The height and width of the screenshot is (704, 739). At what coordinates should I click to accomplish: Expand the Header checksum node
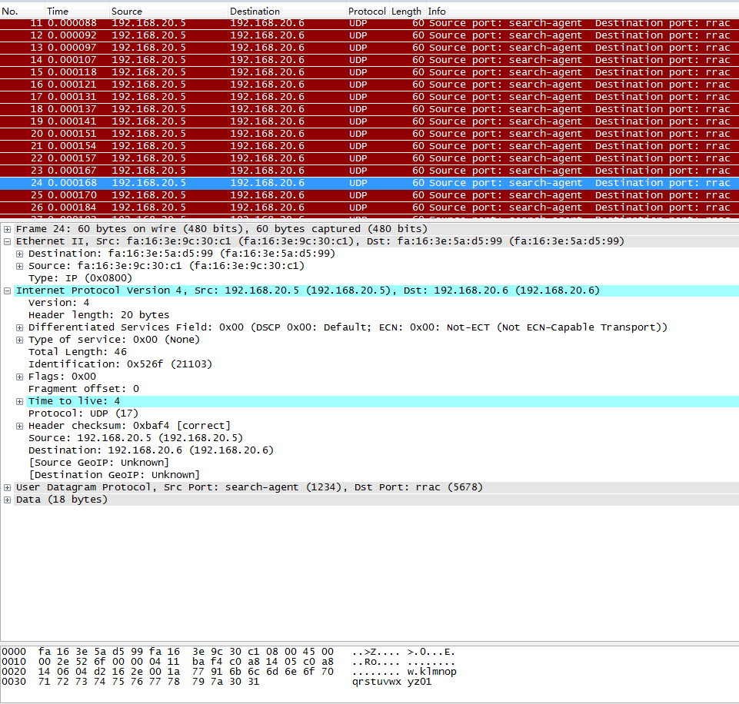[19, 427]
